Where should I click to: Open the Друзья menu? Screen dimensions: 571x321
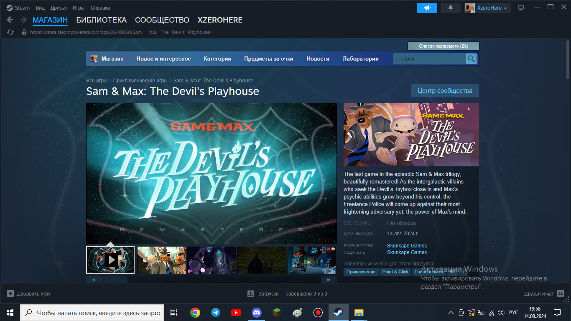coord(59,8)
